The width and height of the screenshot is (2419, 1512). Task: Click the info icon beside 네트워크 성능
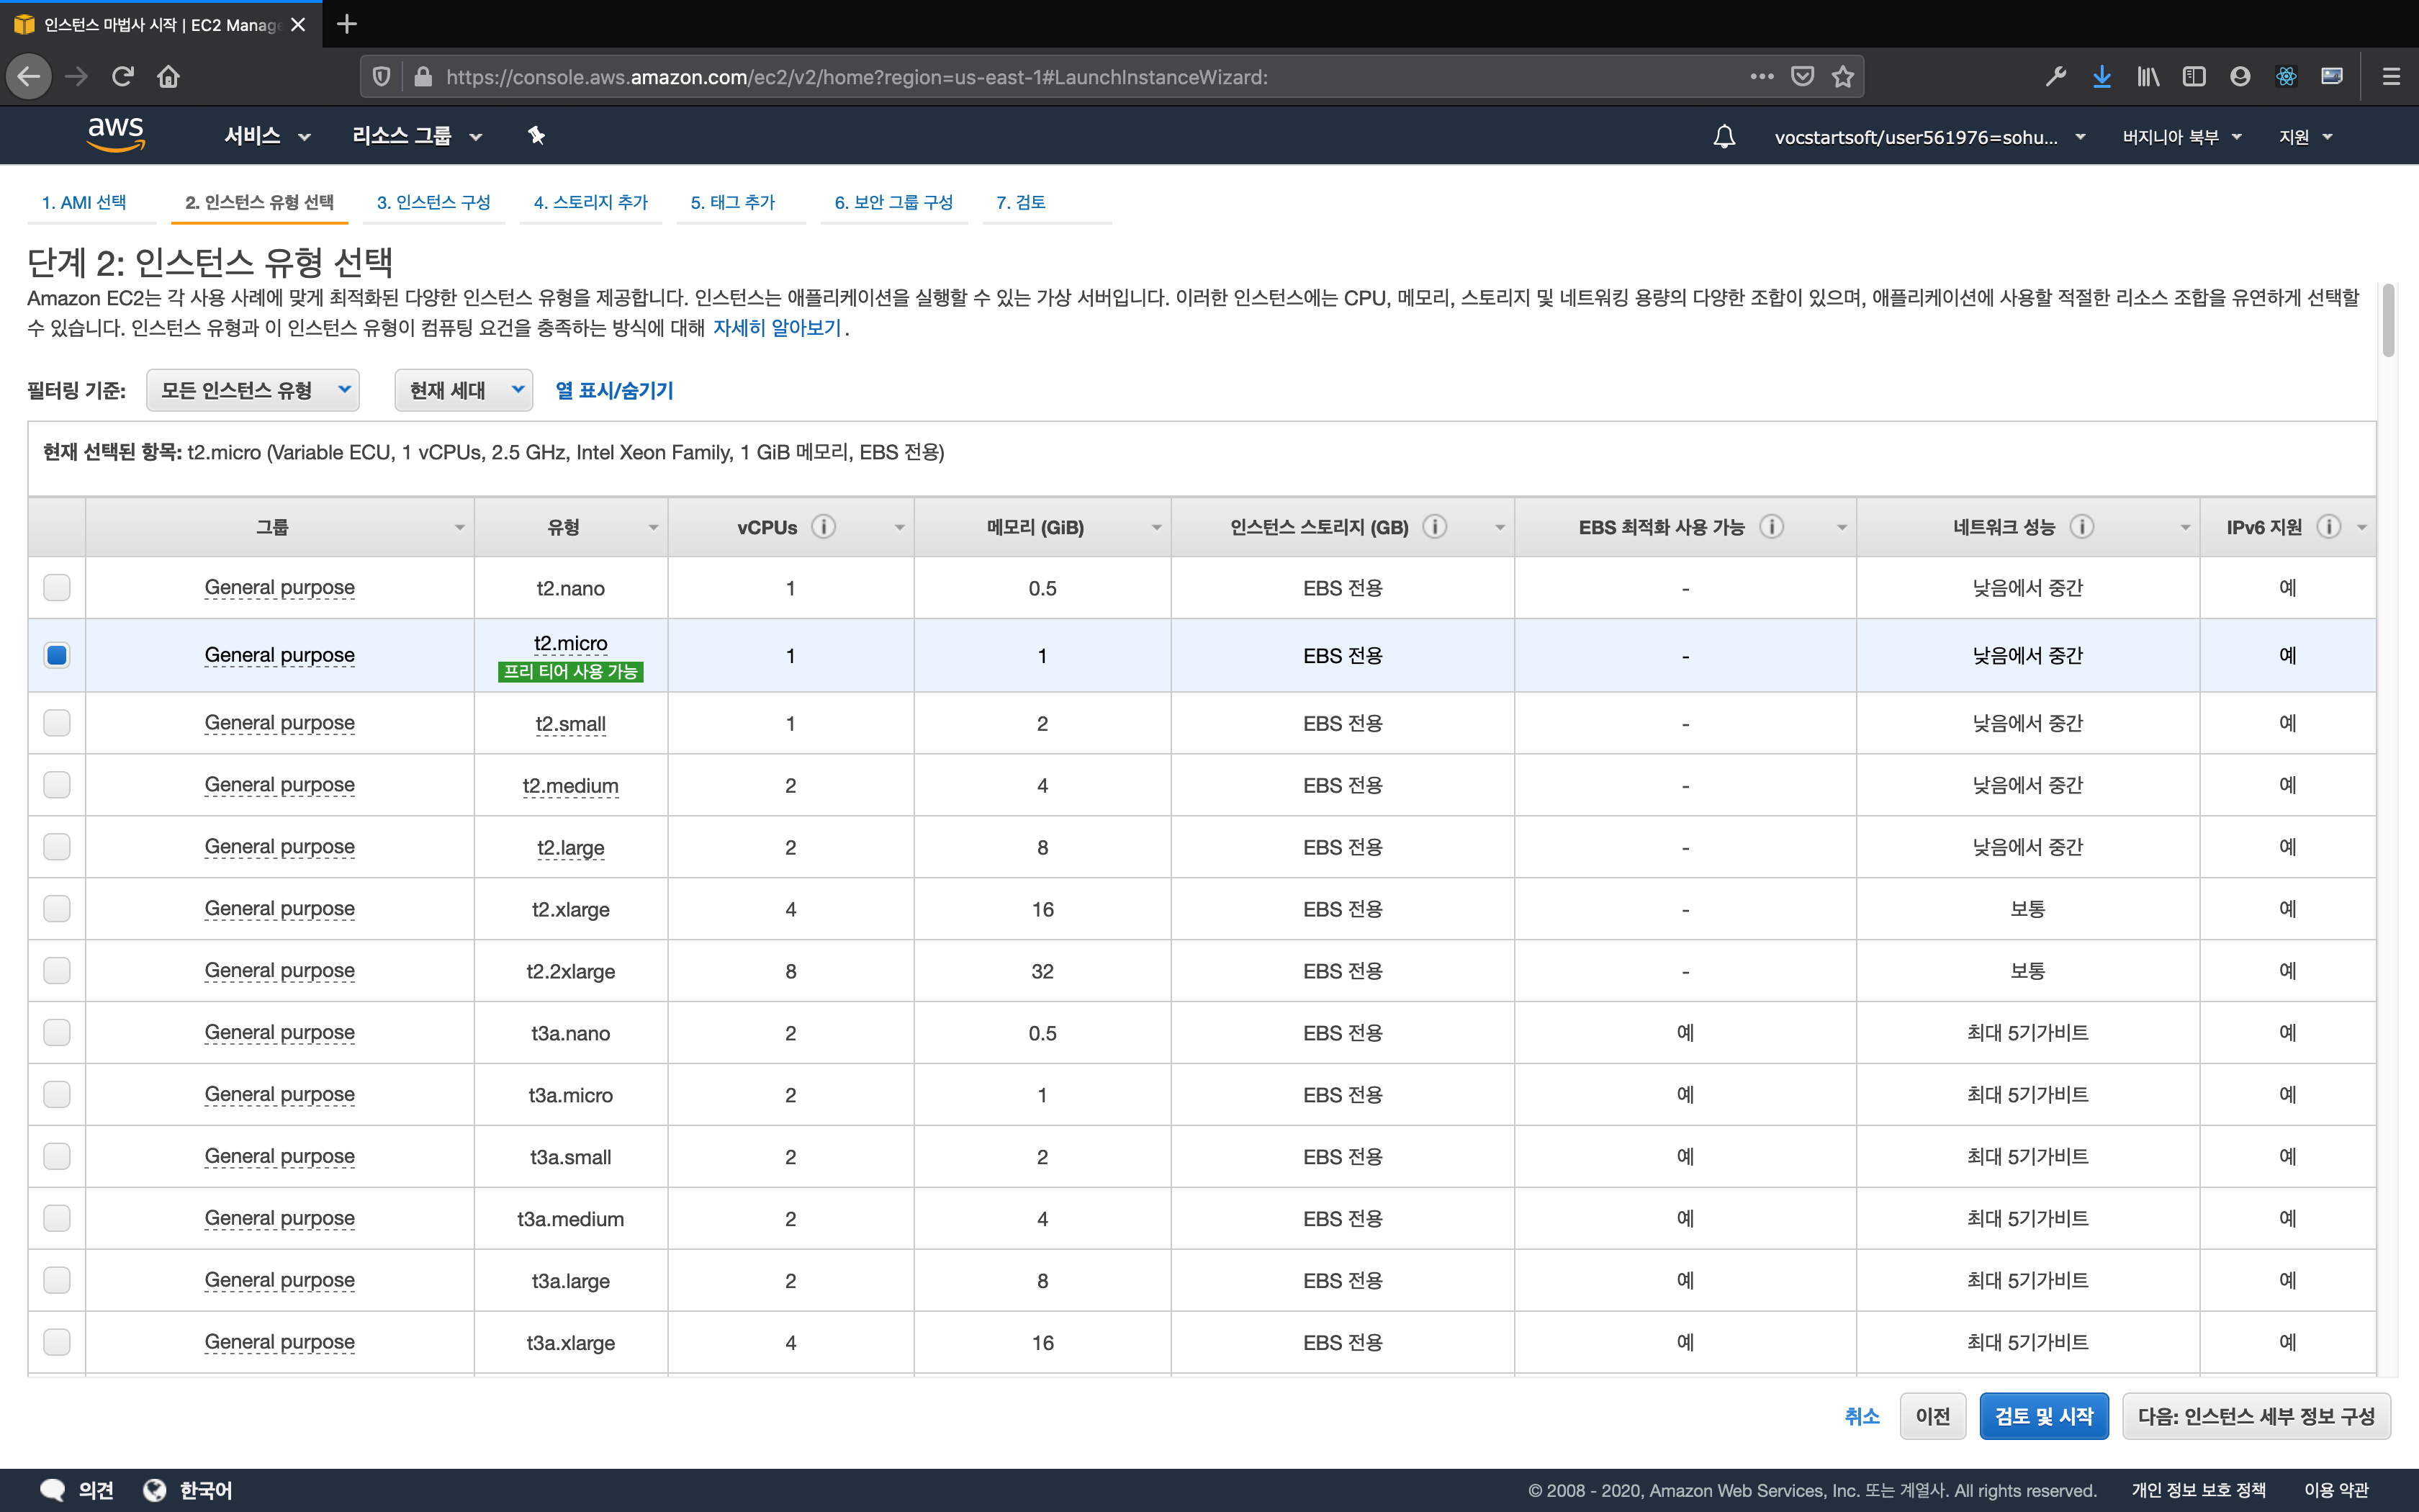(2081, 527)
